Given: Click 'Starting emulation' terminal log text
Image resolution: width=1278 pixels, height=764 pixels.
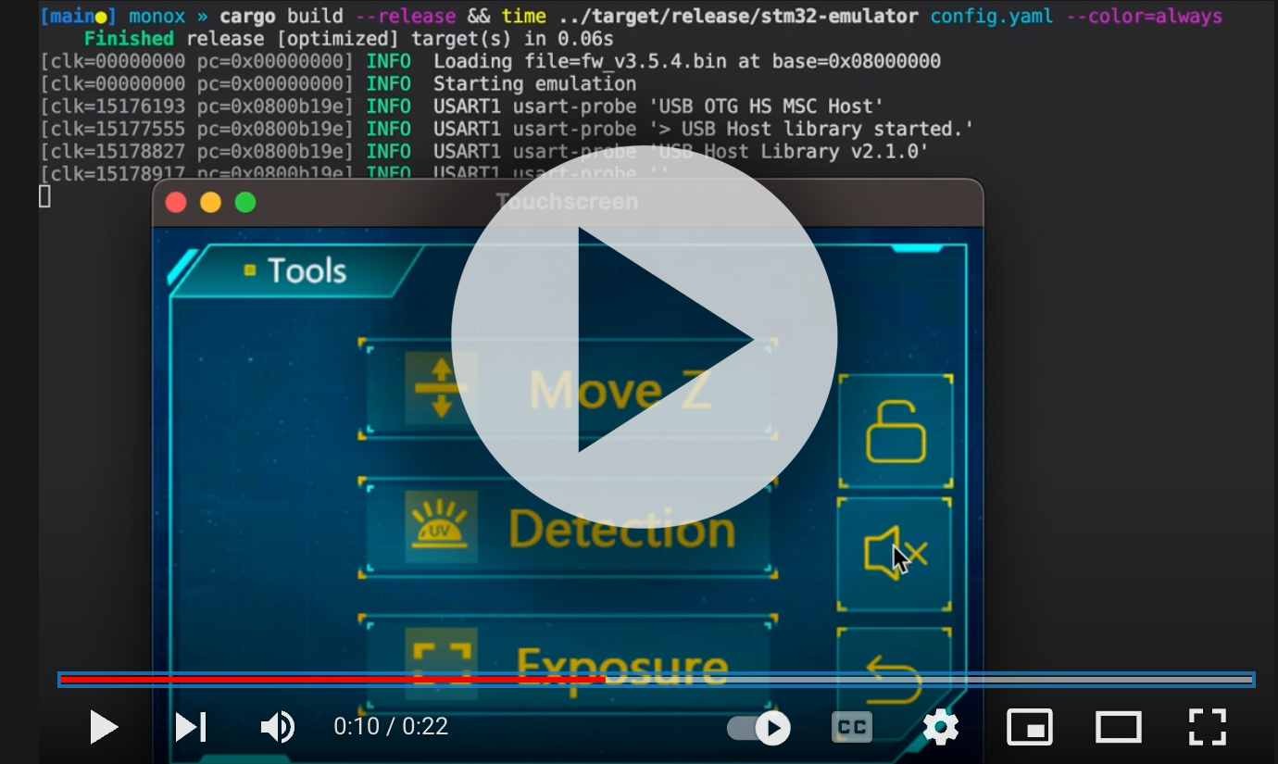Looking at the screenshot, I should (x=535, y=84).
